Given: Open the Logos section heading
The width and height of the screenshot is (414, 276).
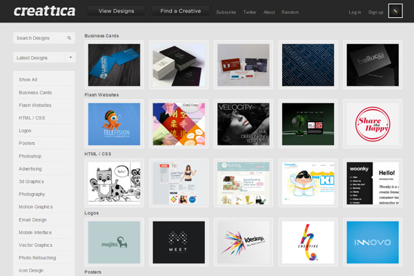Looking at the screenshot, I should [92, 213].
